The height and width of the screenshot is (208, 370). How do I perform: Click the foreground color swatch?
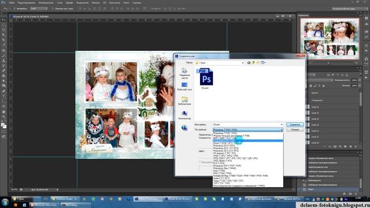2,125
